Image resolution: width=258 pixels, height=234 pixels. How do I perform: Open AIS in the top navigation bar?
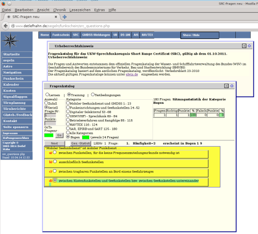pos(136,35)
